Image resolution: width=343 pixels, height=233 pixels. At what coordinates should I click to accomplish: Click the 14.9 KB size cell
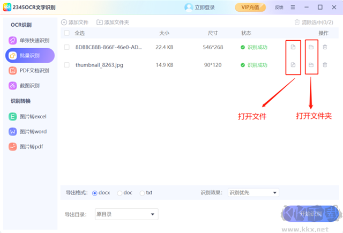click(165, 65)
